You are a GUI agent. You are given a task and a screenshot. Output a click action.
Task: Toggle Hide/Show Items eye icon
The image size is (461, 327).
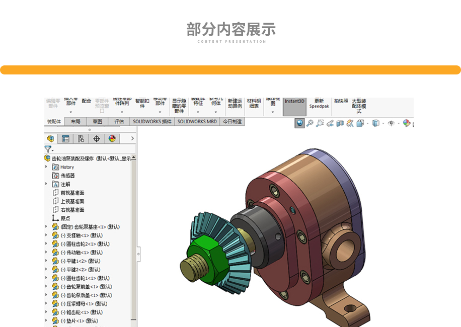coord(391,123)
